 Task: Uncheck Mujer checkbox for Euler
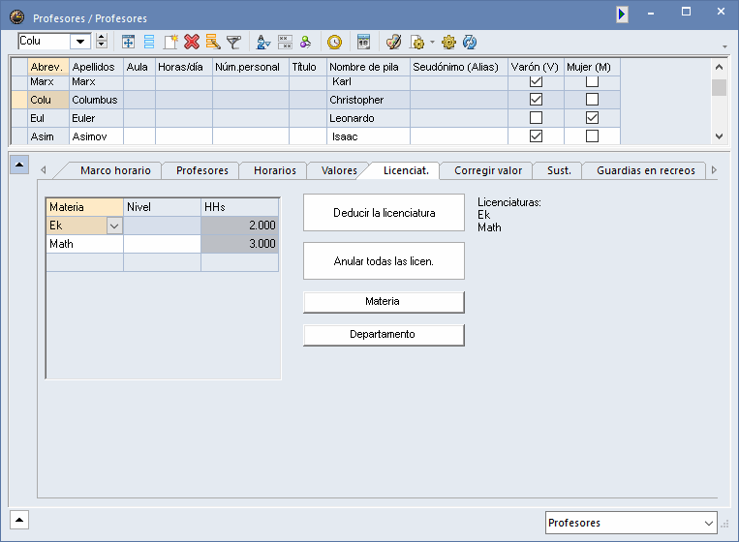click(x=592, y=118)
